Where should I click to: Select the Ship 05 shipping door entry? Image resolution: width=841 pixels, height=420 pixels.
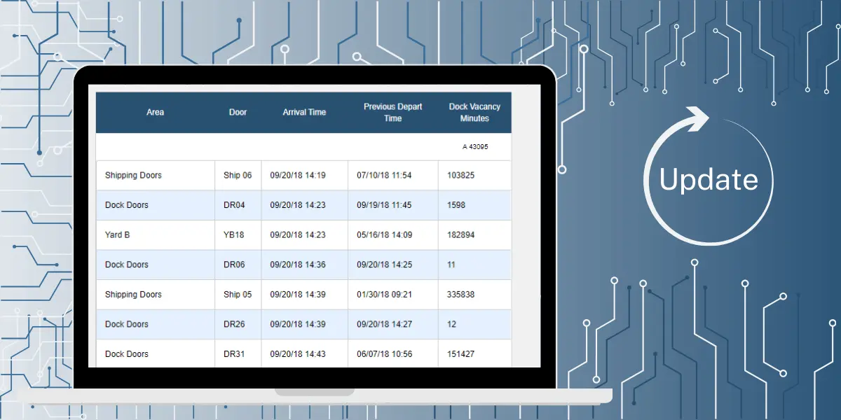click(238, 295)
